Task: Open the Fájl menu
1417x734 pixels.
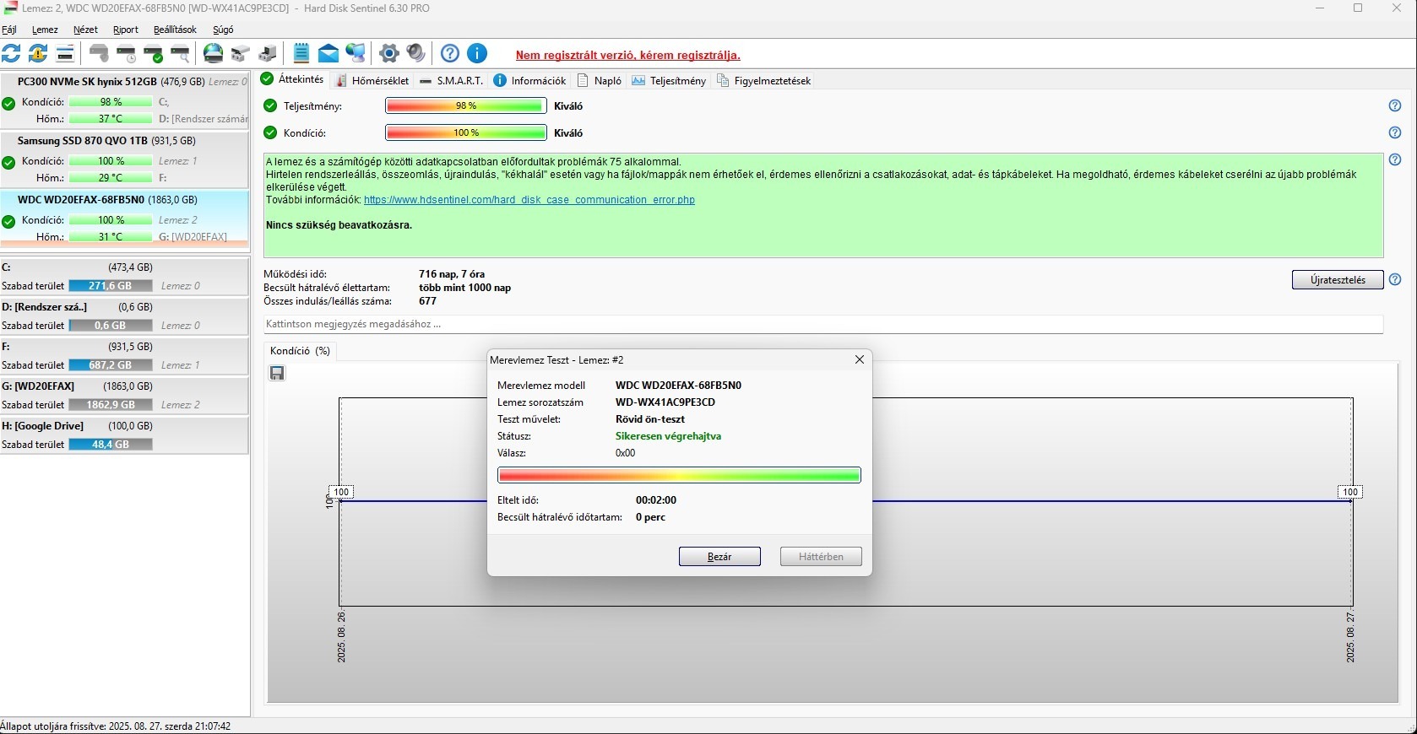Action: (x=9, y=30)
